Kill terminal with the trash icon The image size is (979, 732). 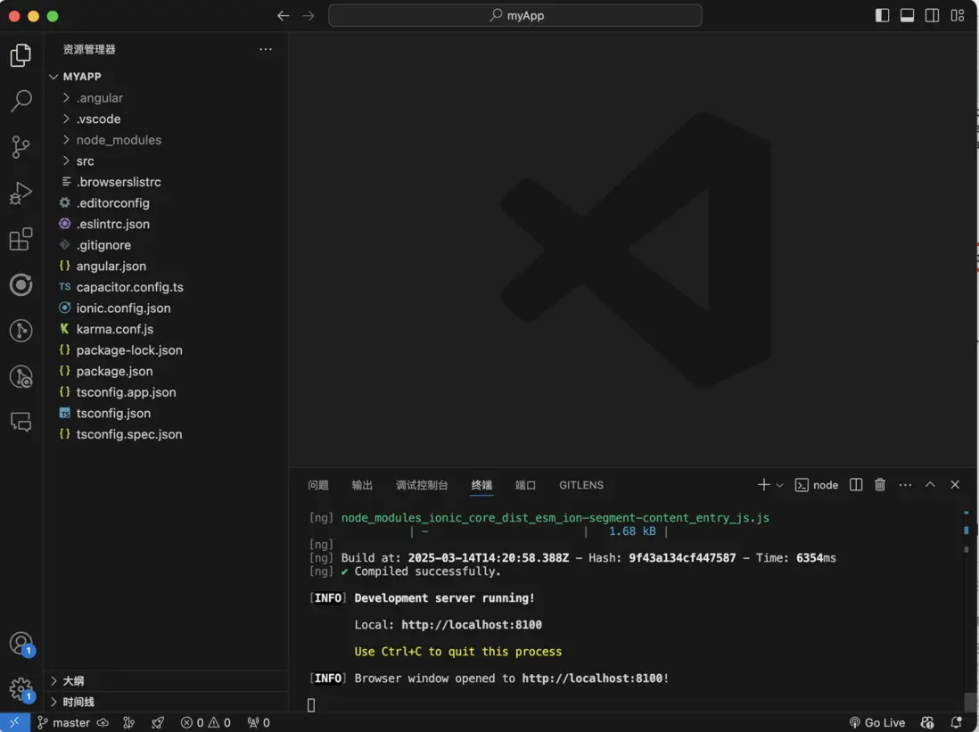pos(880,485)
